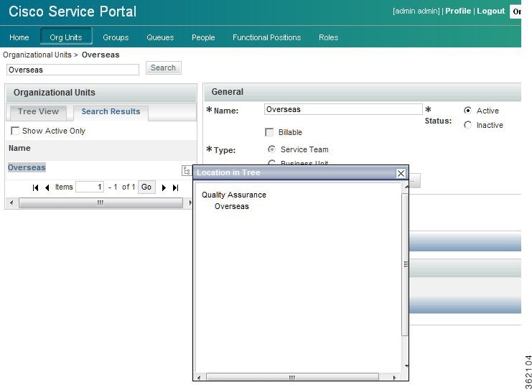Click the Logout link
This screenshot has height=390, width=532.
(x=490, y=11)
